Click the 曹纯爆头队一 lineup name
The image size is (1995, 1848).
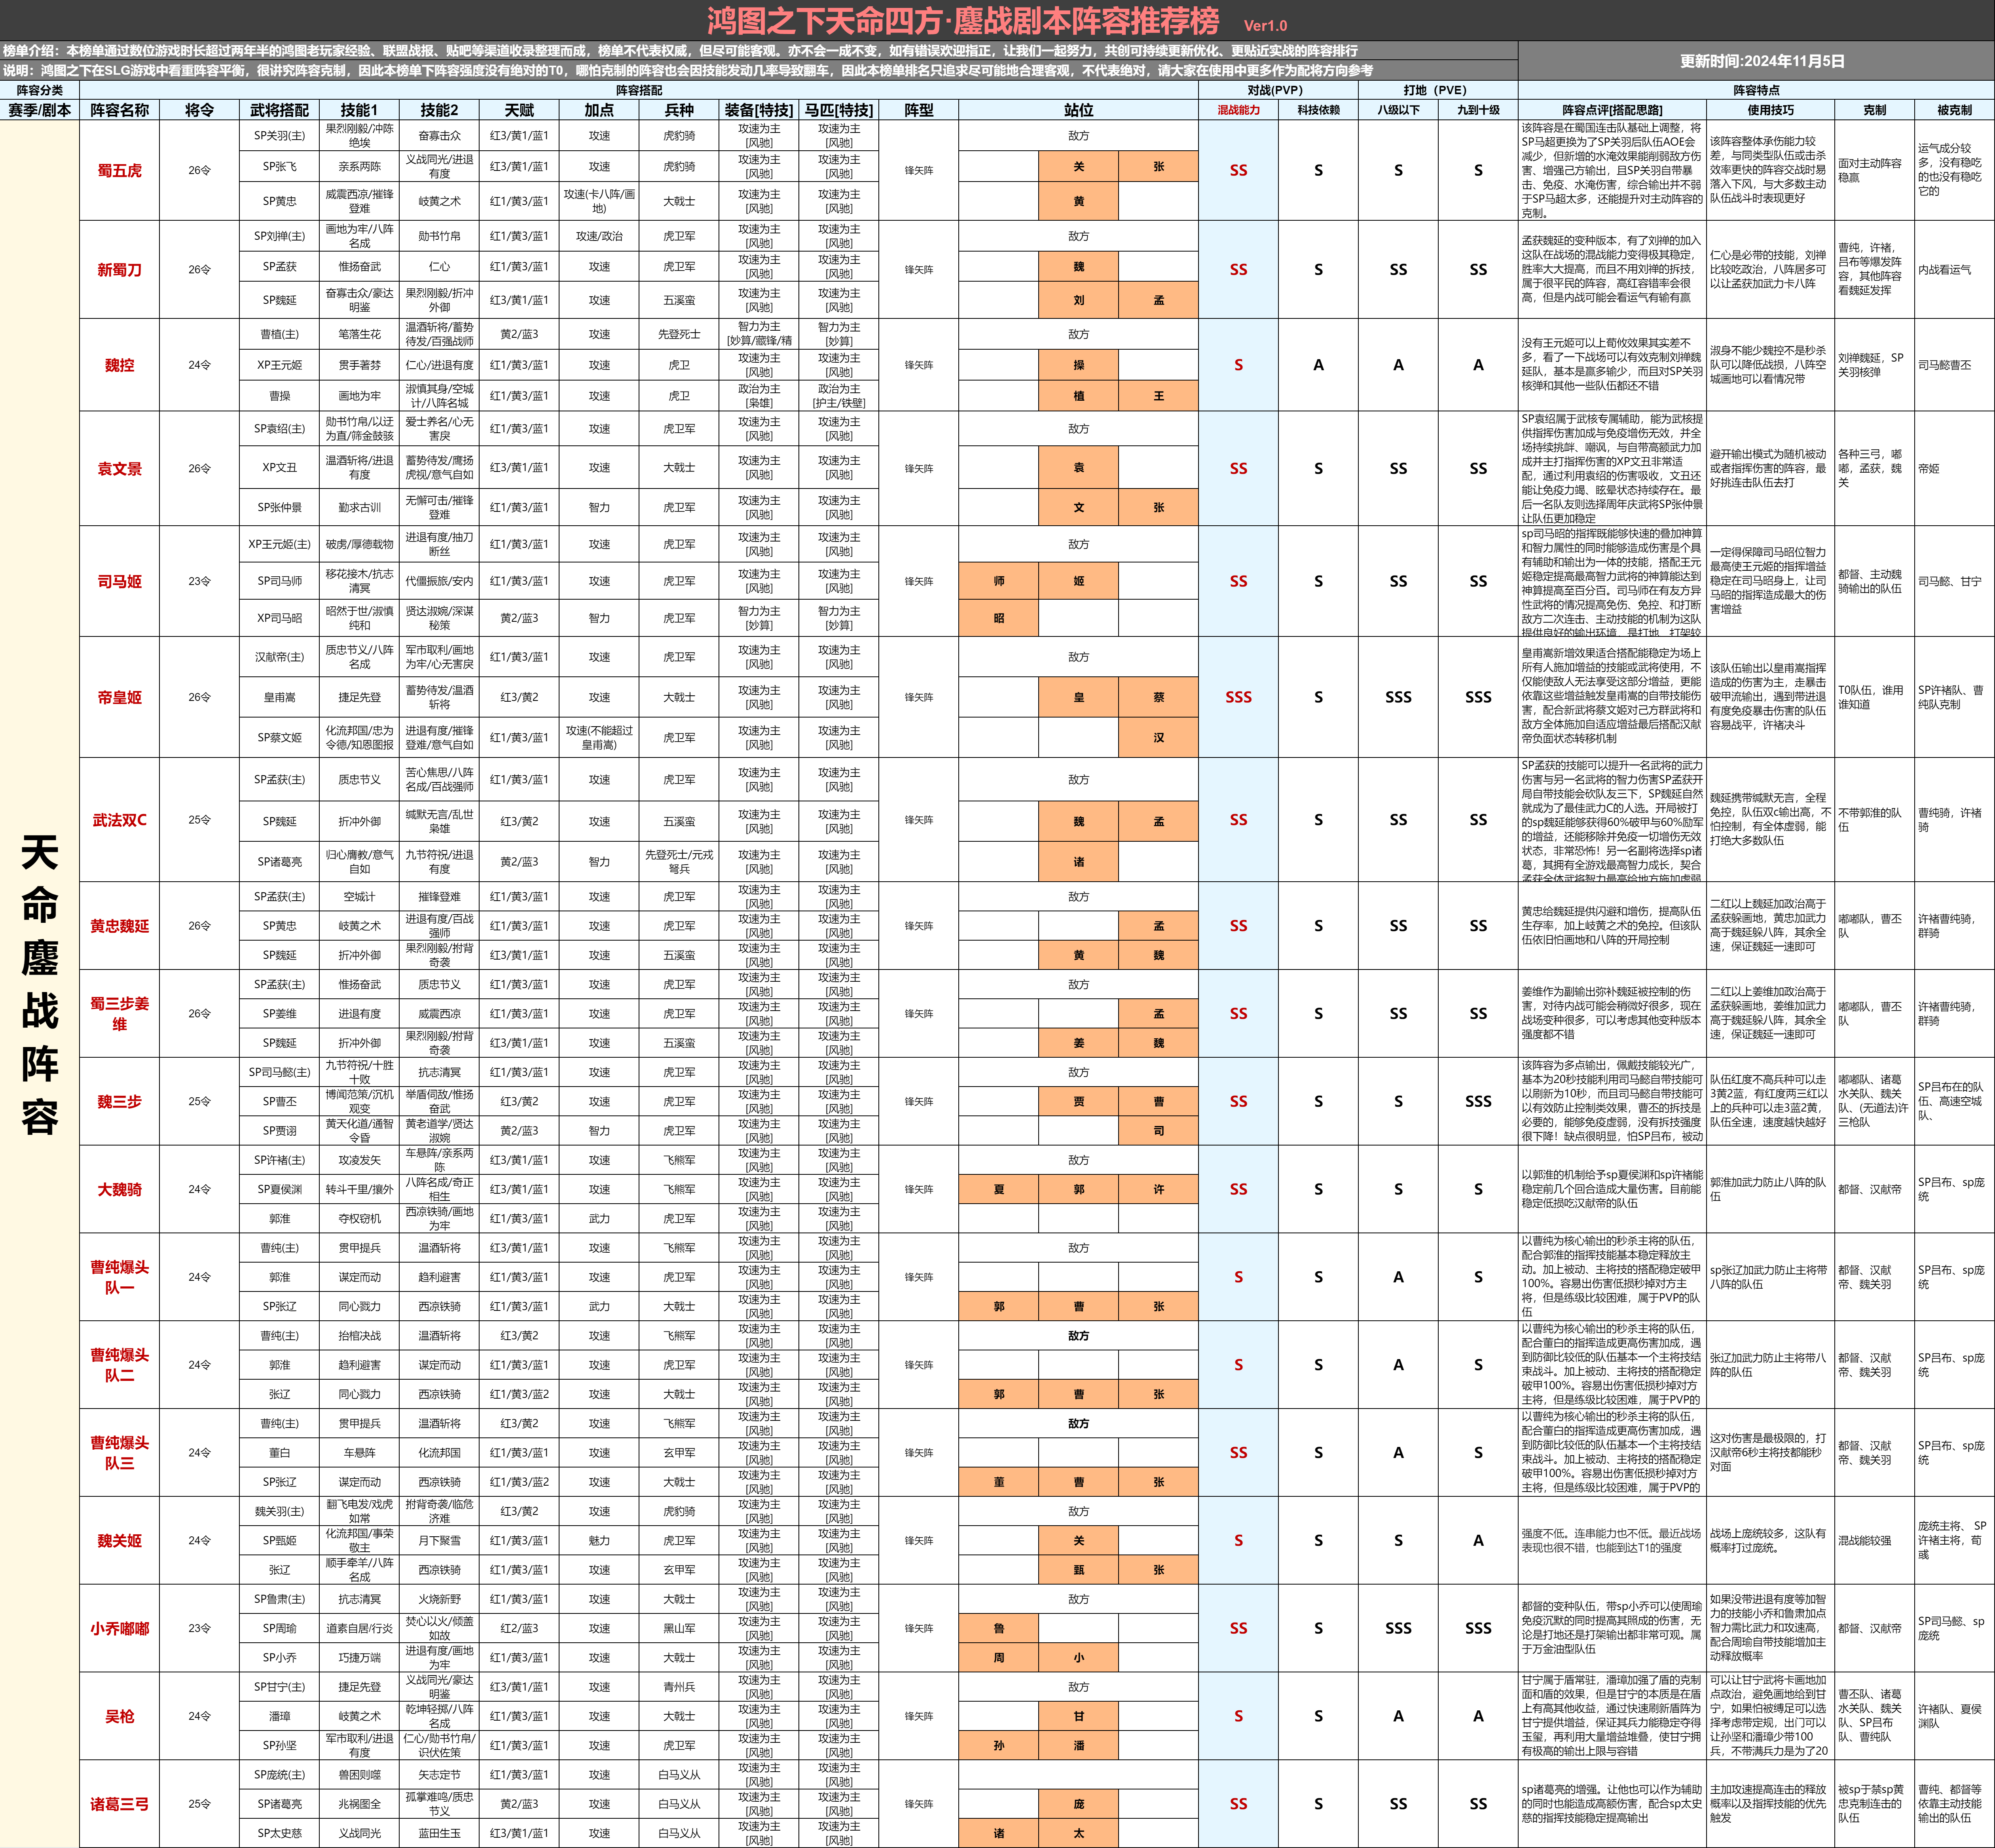coord(120,1277)
